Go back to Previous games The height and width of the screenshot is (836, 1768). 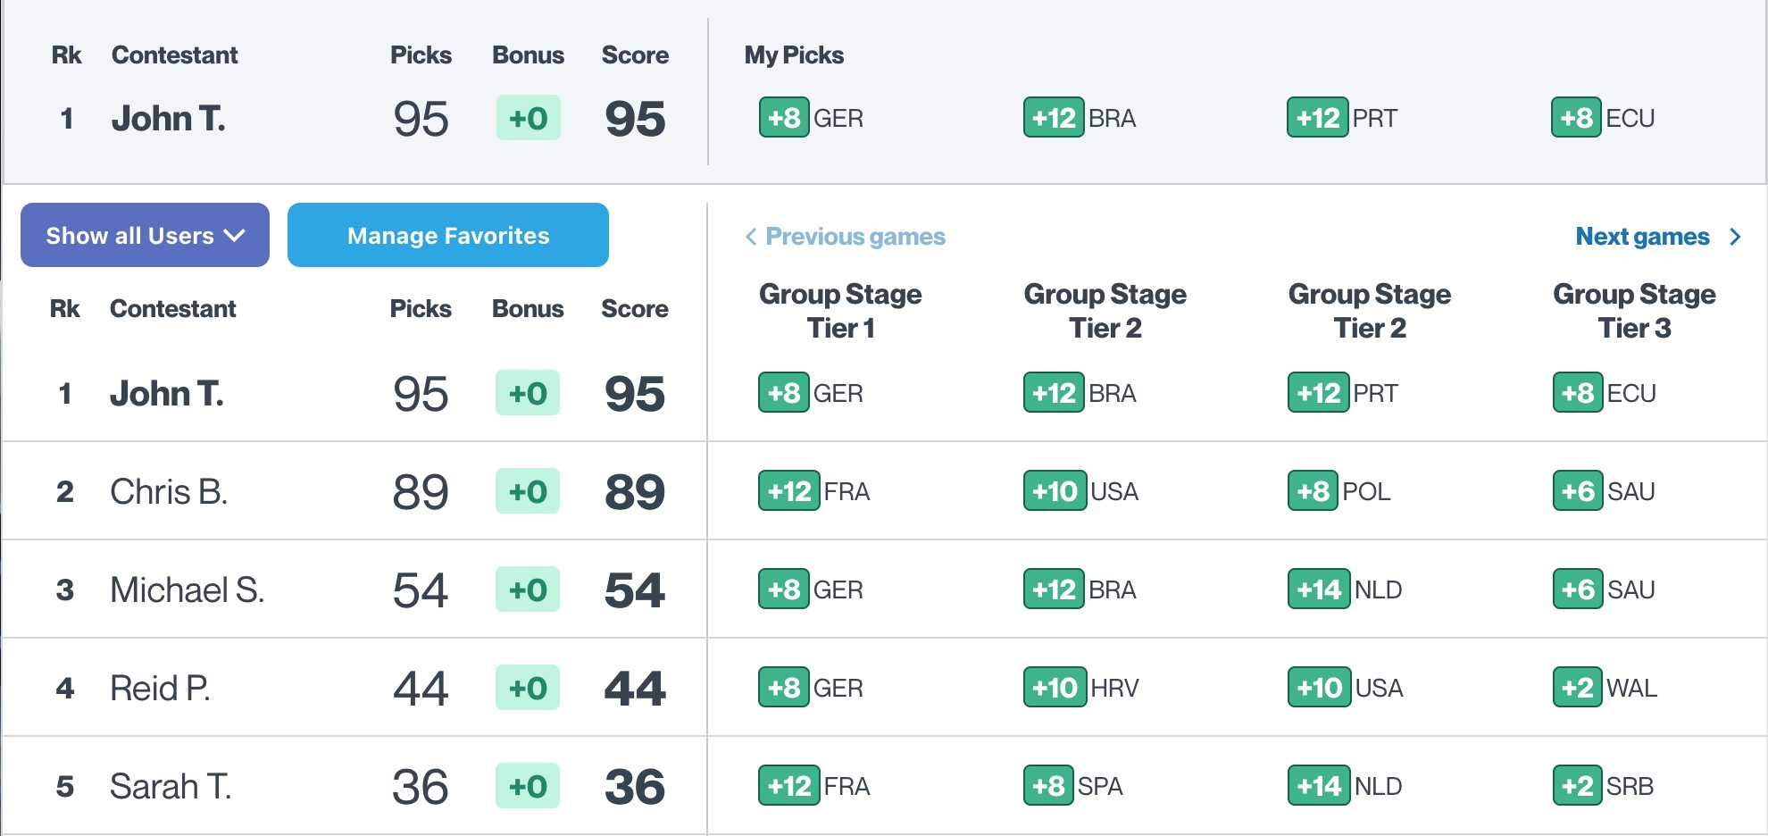pos(855,237)
